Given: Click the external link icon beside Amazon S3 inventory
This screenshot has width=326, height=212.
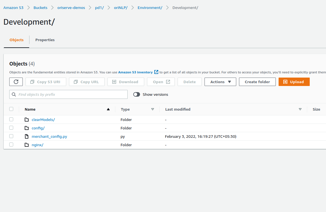Looking at the screenshot, I should [x=156, y=72].
